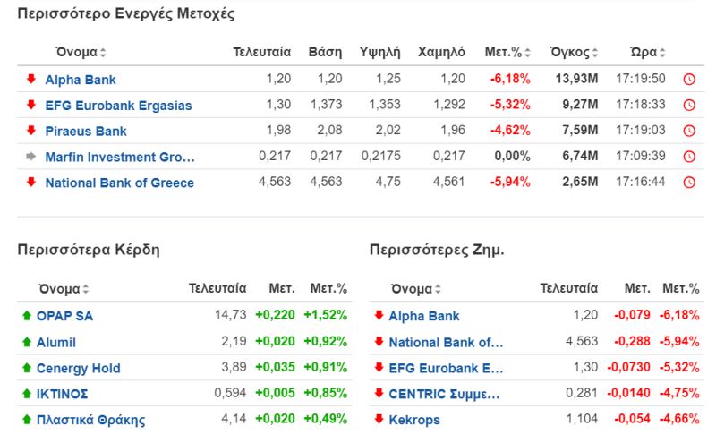Open Piraeus Bank stock page
The image size is (716, 443).
tap(86, 132)
